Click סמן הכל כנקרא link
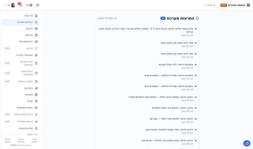The width and height of the screenshot is (253, 149). tap(107, 18)
